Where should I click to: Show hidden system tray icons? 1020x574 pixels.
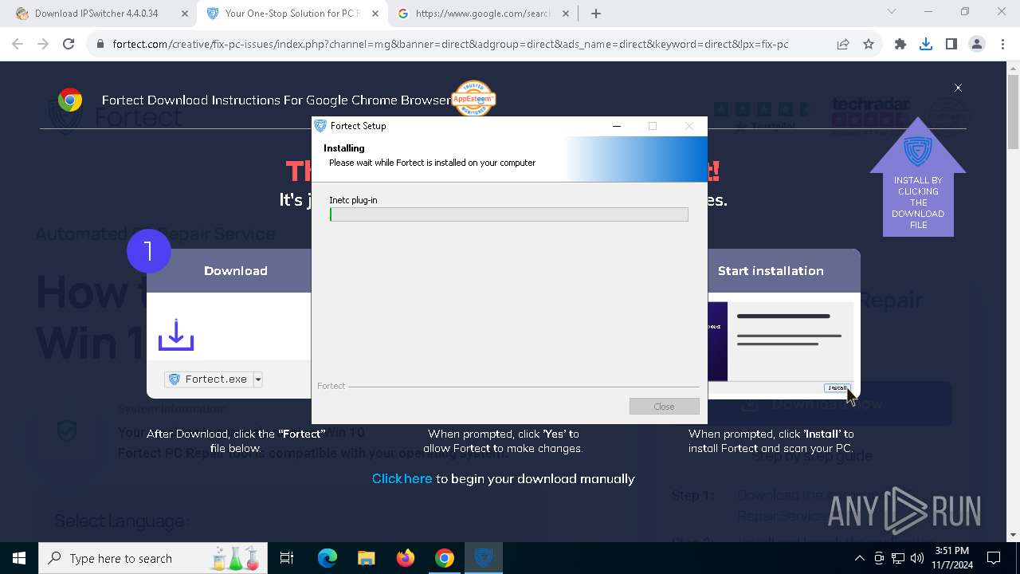860,558
